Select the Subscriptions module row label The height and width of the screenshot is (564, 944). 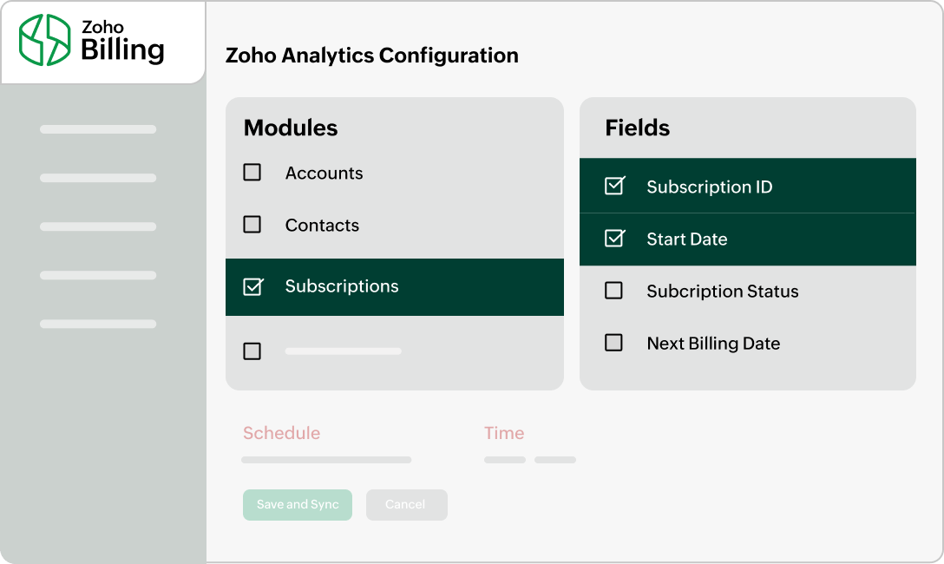342,286
